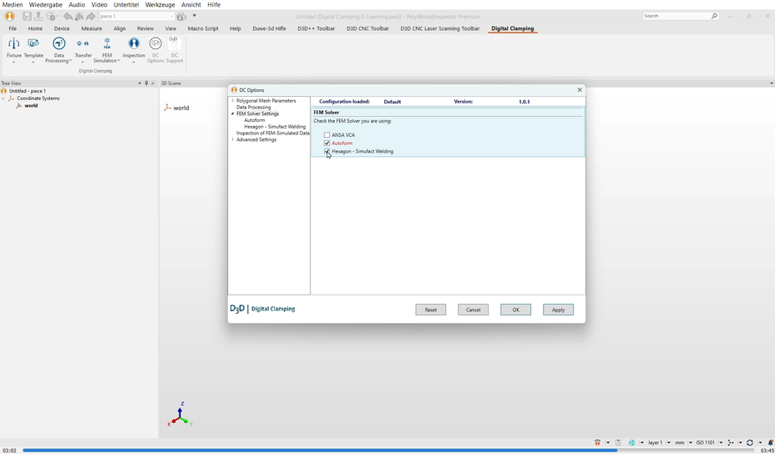Viewport: 775px width, 454px height.
Task: Open the Data Processing tool
Action: tap(58, 50)
